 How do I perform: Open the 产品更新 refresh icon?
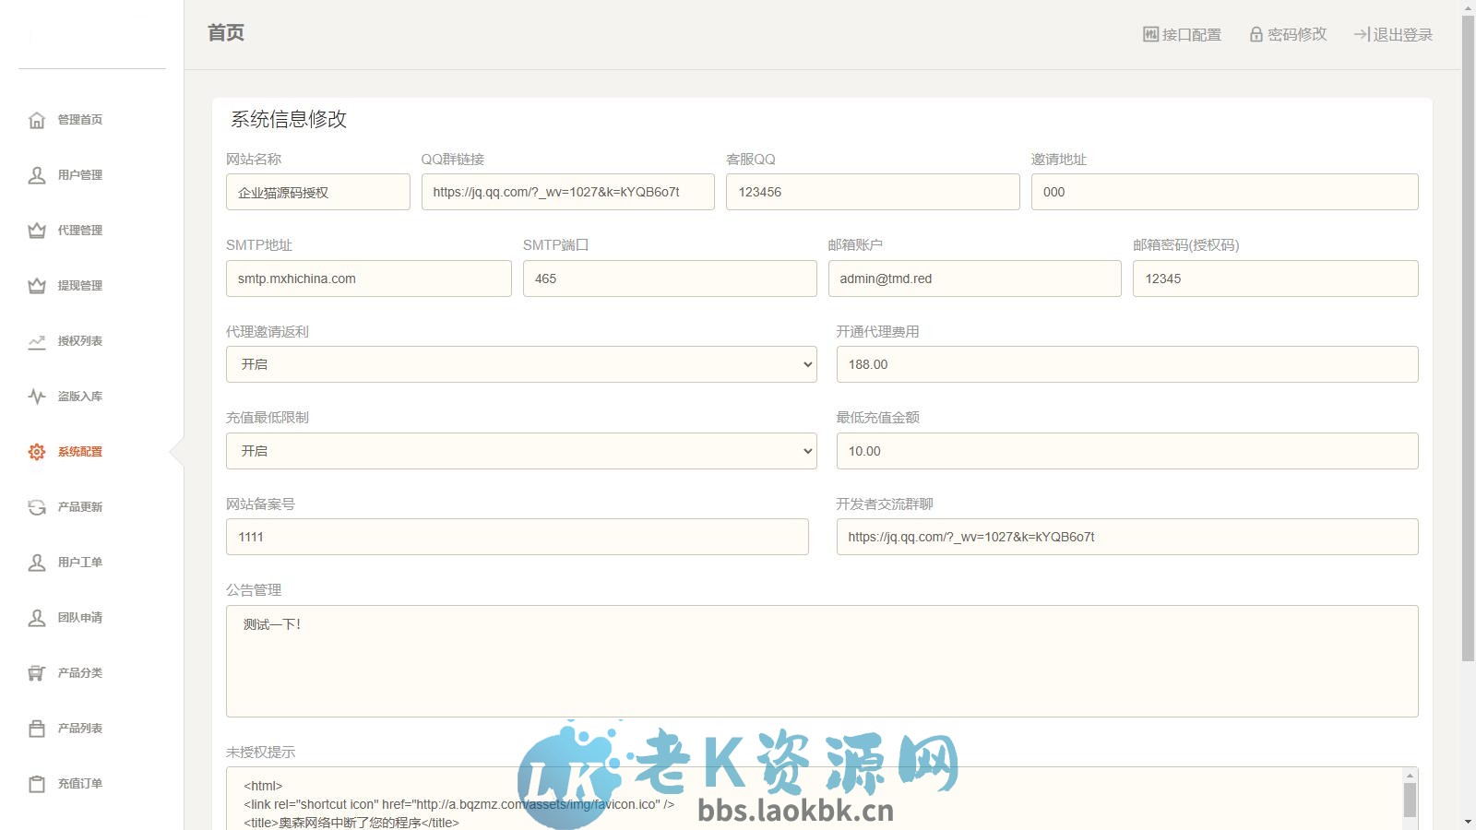pos(36,506)
